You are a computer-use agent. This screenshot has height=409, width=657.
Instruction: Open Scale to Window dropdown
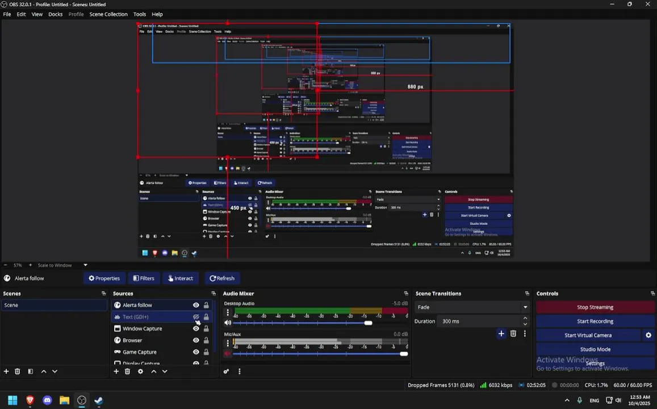(x=62, y=265)
